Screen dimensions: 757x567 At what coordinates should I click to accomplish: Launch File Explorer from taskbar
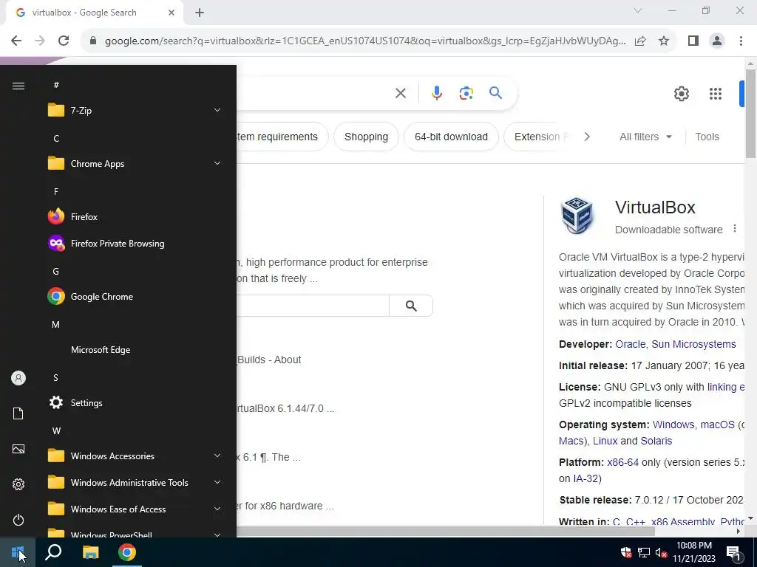90,552
